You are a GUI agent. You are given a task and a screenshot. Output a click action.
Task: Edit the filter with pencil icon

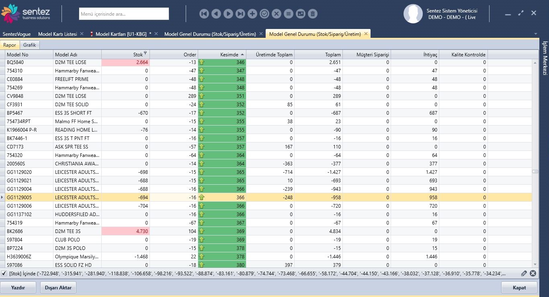click(524, 273)
